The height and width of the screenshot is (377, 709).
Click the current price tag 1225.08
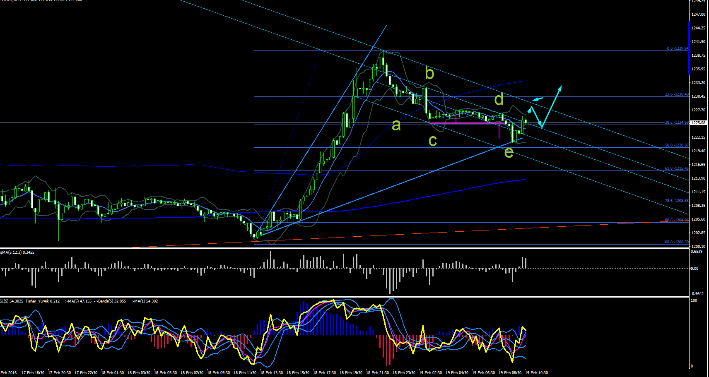tap(698, 123)
